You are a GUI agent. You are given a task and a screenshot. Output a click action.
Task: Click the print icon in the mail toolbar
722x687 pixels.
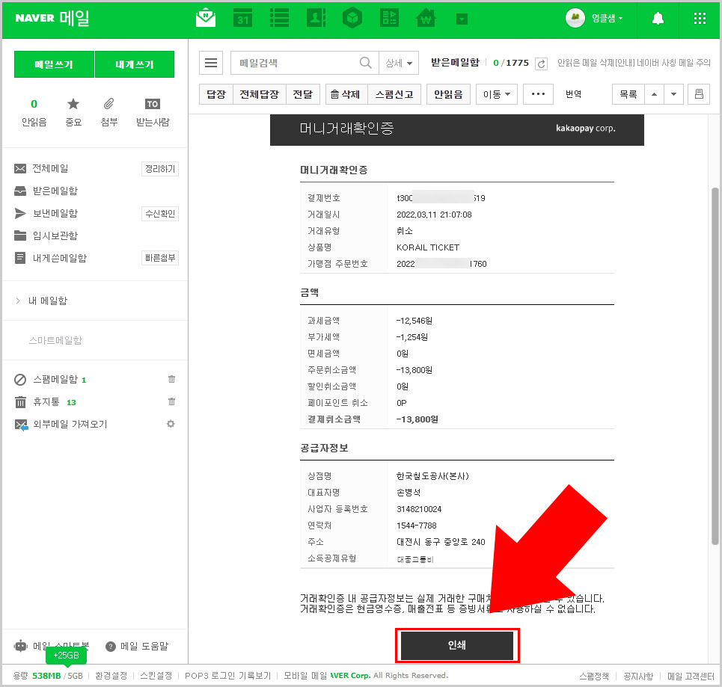click(x=699, y=93)
